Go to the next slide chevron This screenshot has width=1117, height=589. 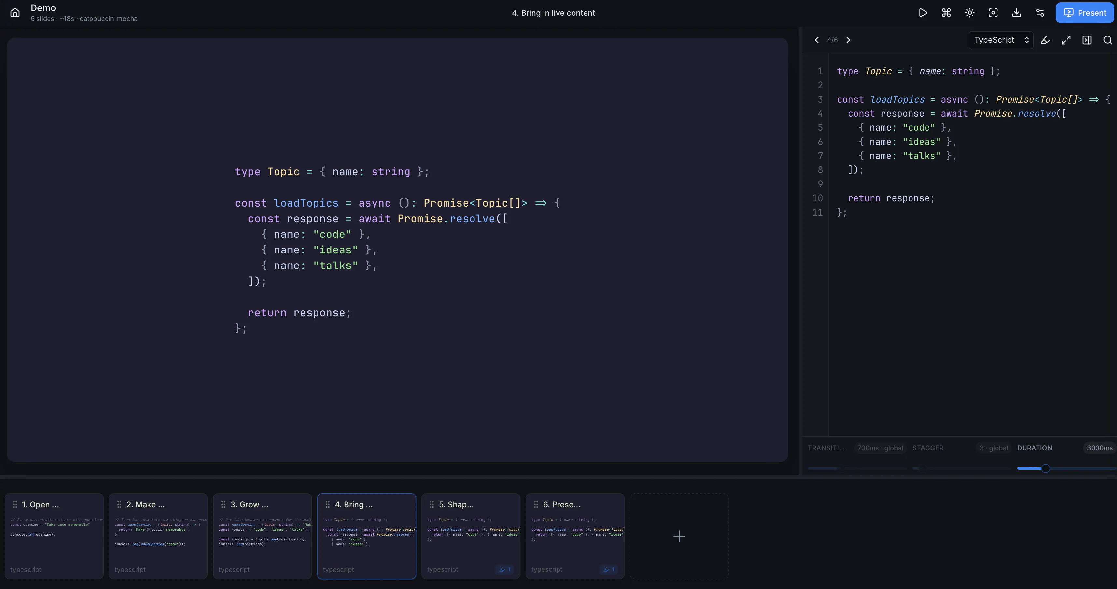848,40
